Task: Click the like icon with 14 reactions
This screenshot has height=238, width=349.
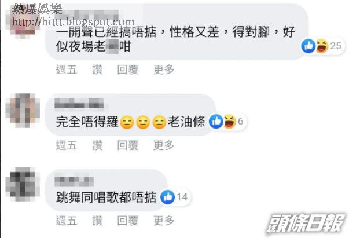Action: click(168, 197)
